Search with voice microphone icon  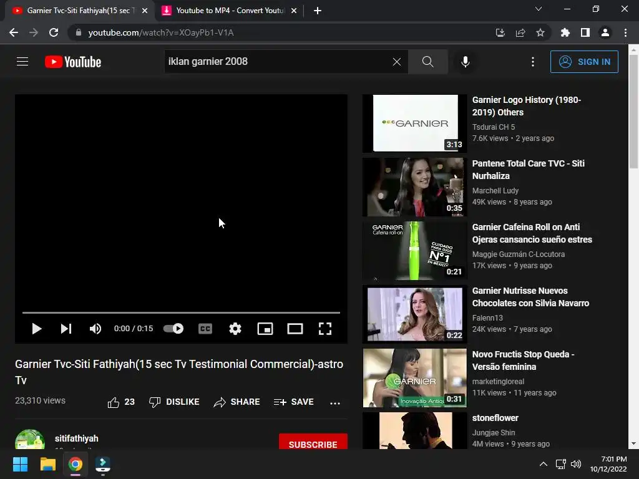465,62
